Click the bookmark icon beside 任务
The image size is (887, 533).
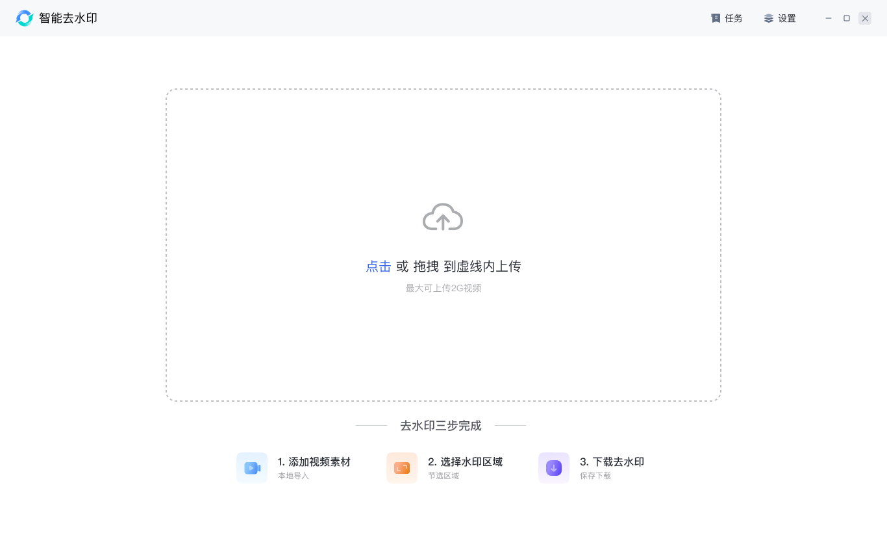pyautogui.click(x=716, y=18)
